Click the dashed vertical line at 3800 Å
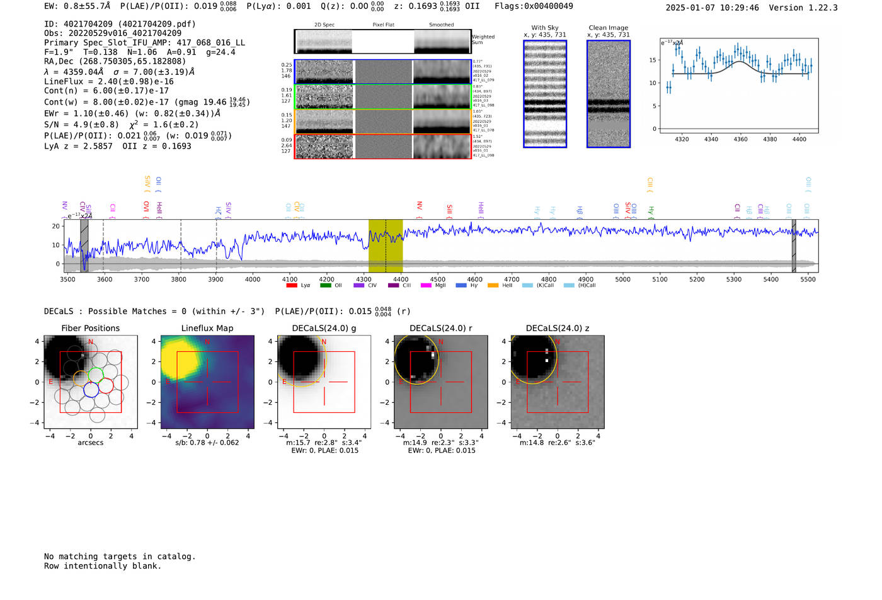The width and height of the screenshot is (882, 600). (x=181, y=246)
